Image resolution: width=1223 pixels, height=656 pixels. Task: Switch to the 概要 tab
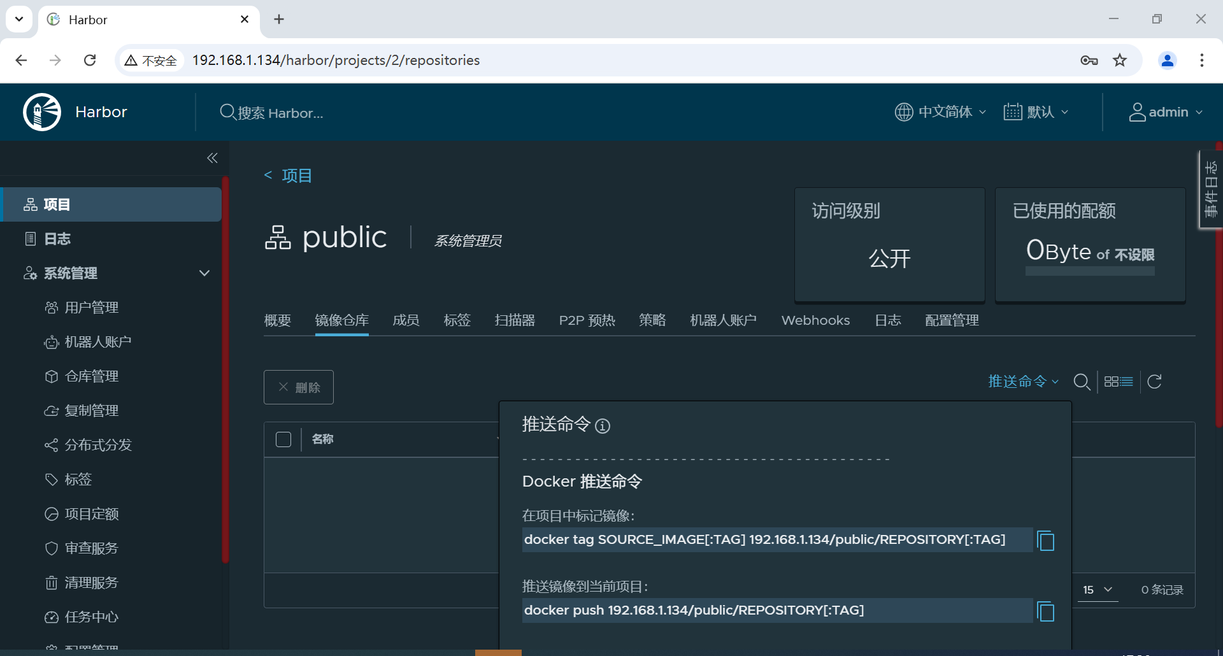pyautogui.click(x=278, y=320)
